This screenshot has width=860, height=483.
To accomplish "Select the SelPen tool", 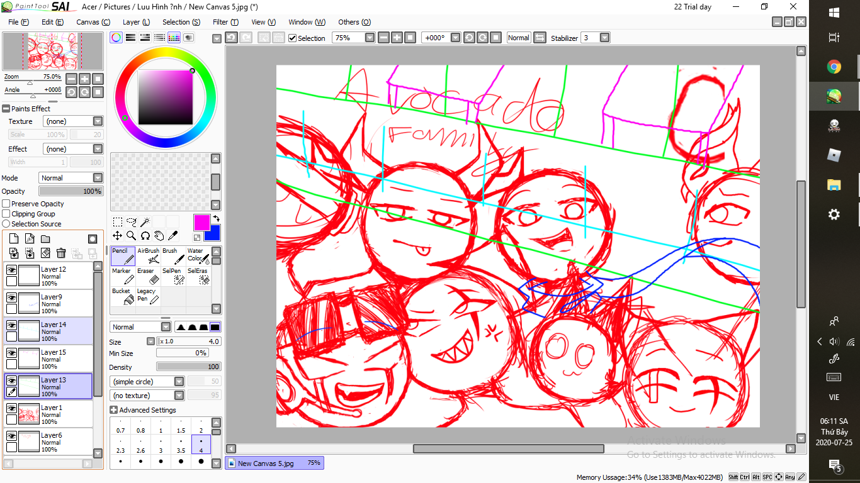I will [173, 276].
